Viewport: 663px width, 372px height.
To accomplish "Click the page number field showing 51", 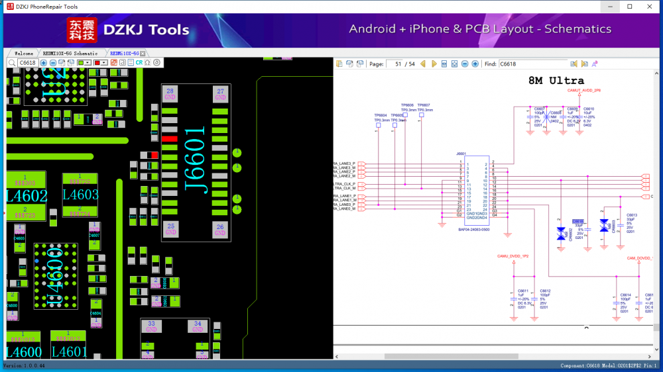I will pyautogui.click(x=395, y=64).
